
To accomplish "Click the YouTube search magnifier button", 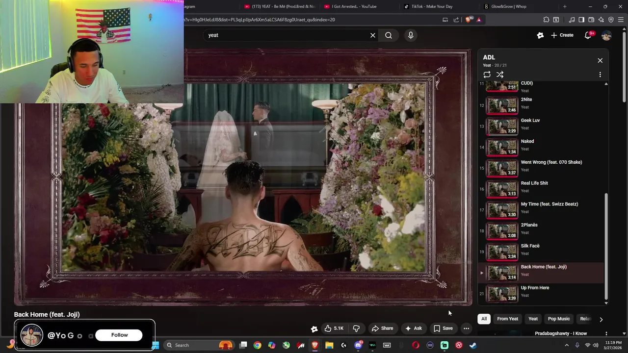I will pos(389,35).
